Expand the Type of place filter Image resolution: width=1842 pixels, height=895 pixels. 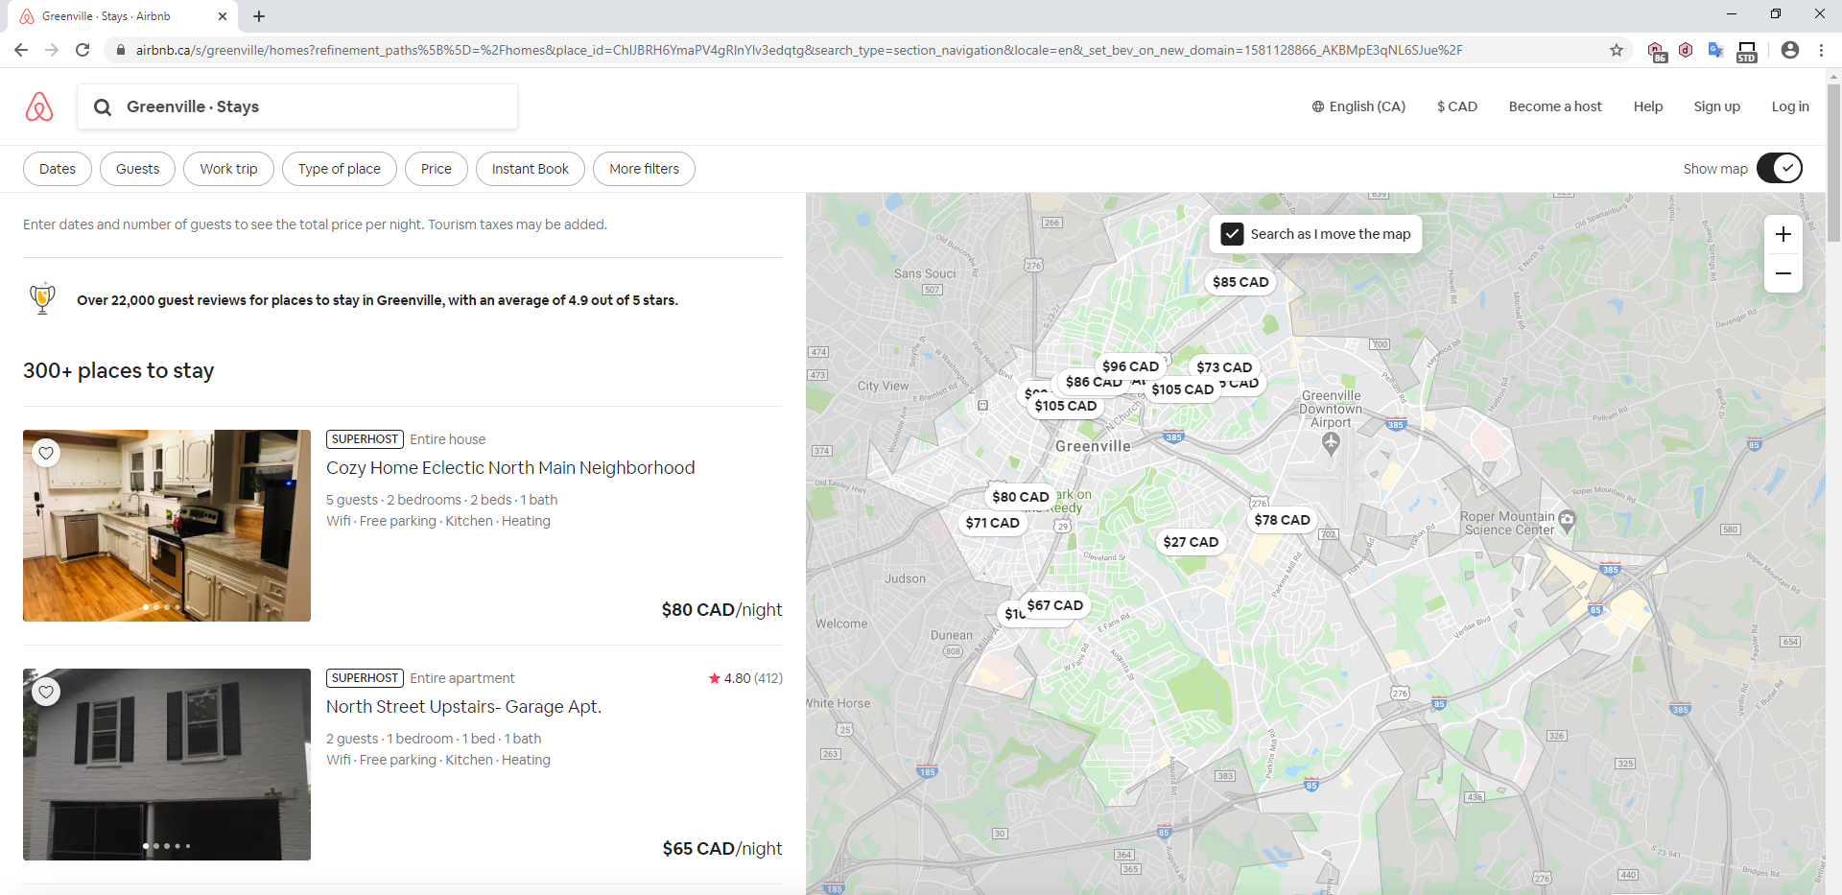tap(339, 168)
